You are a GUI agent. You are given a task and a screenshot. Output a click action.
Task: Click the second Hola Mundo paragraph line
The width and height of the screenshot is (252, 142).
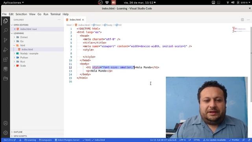pos(99,71)
